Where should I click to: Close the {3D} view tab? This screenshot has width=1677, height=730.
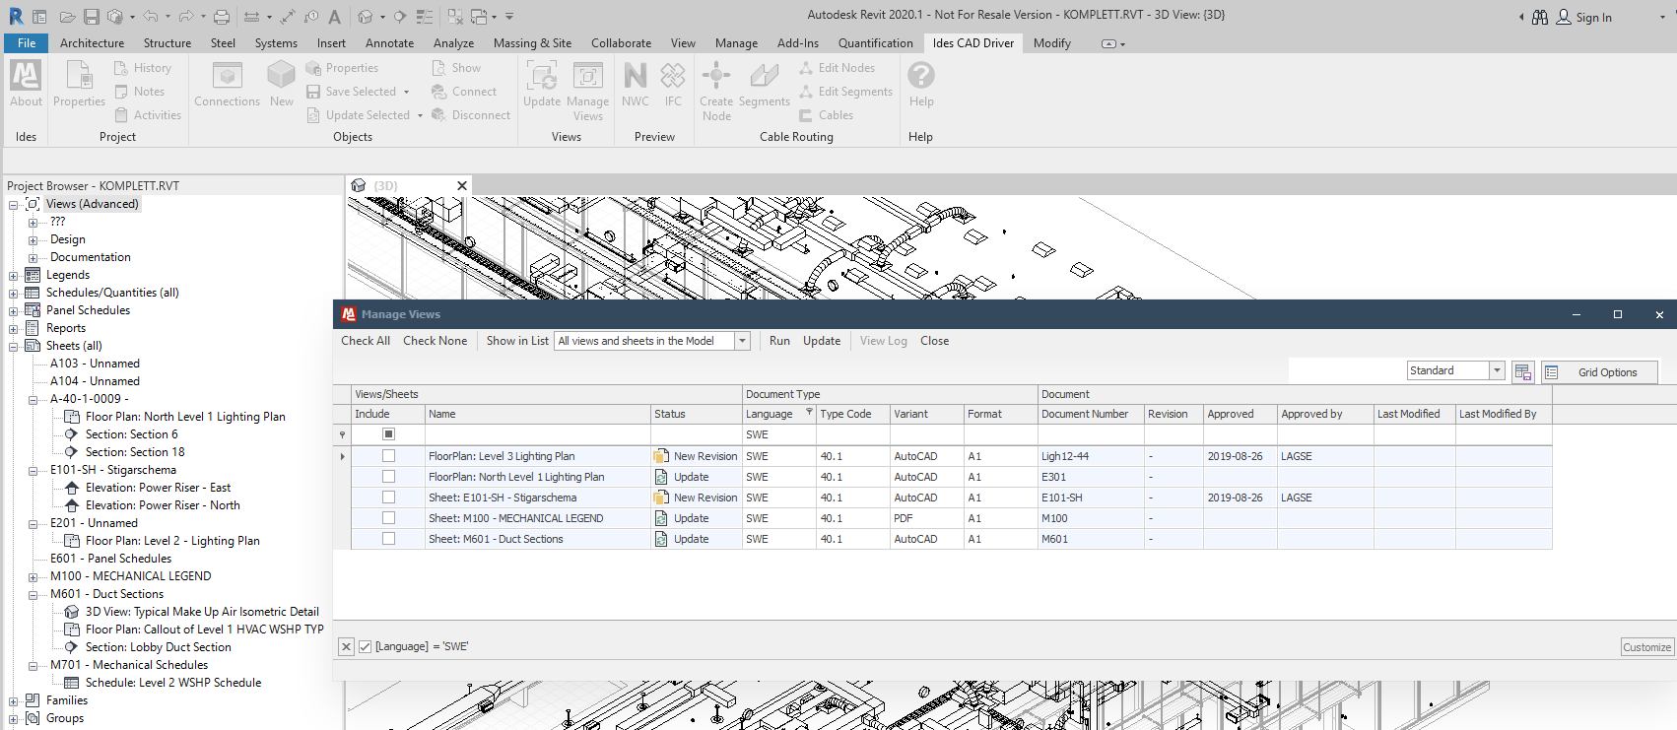tap(461, 185)
